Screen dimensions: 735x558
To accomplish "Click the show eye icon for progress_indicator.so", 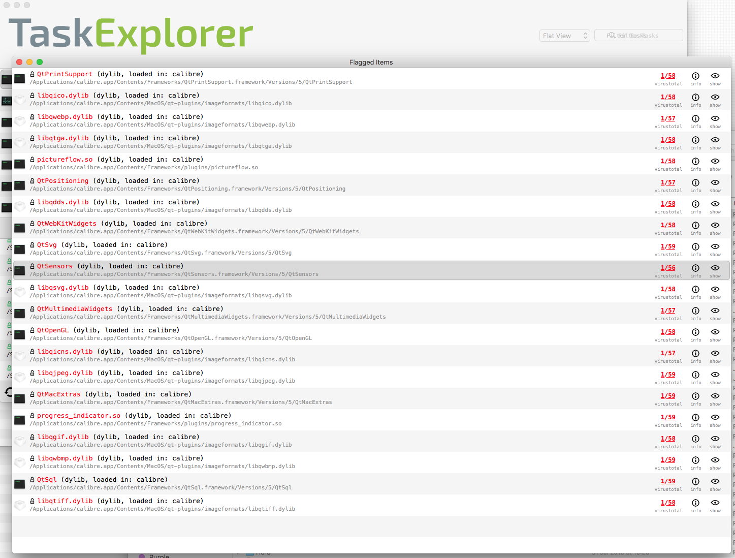I will pyautogui.click(x=715, y=417).
